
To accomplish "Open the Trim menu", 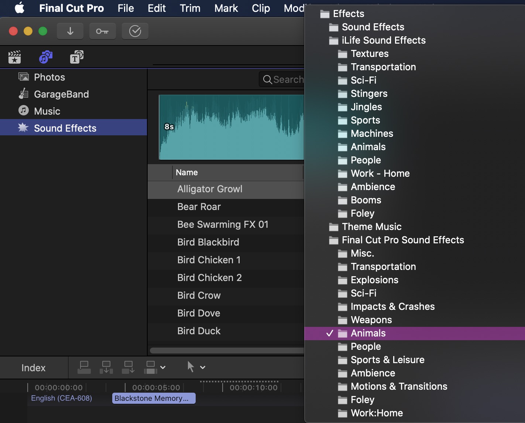I will tap(190, 8).
